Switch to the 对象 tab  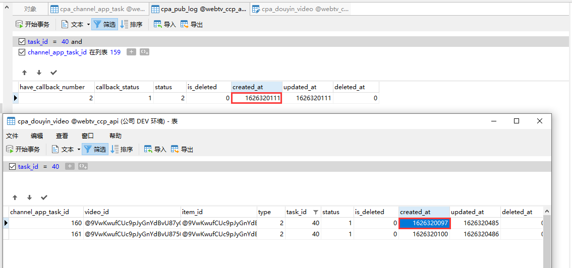pyautogui.click(x=30, y=9)
